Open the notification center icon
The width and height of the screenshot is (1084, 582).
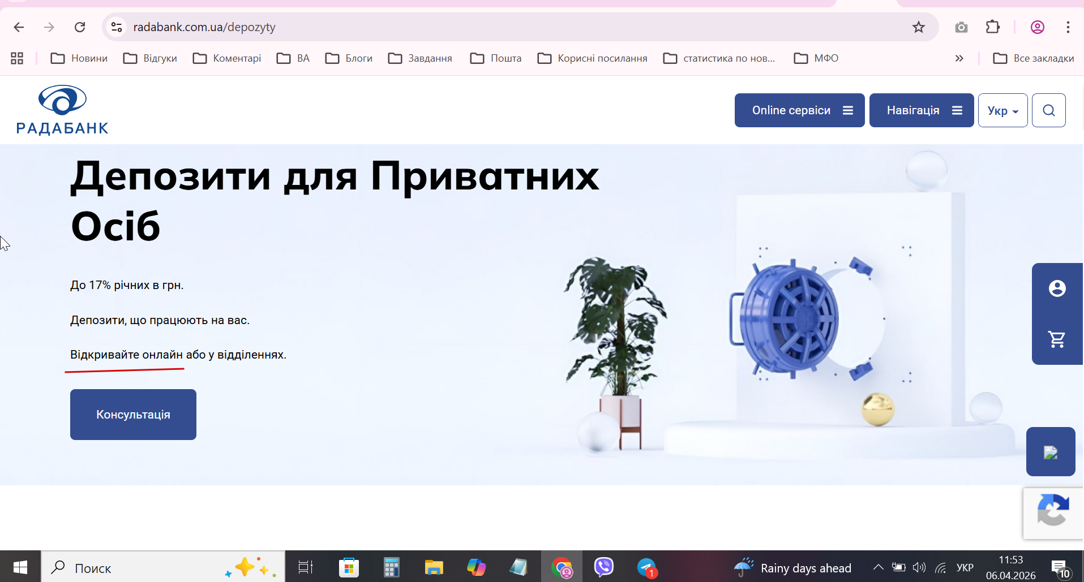click(1060, 567)
